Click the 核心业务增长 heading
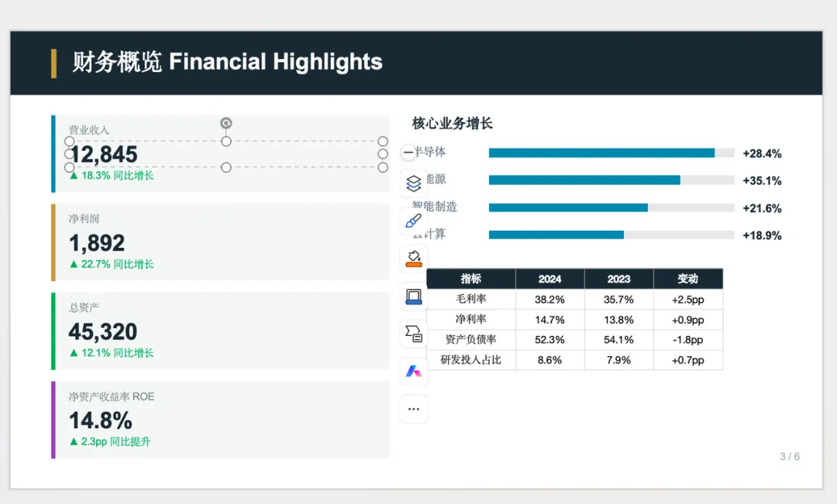This screenshot has width=837, height=504. 452,124
